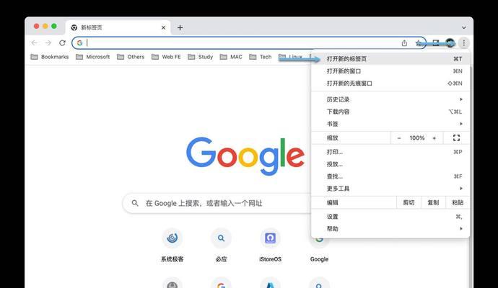Open the three-dot Chrome menu button
The image size is (498, 288).
tap(463, 42)
